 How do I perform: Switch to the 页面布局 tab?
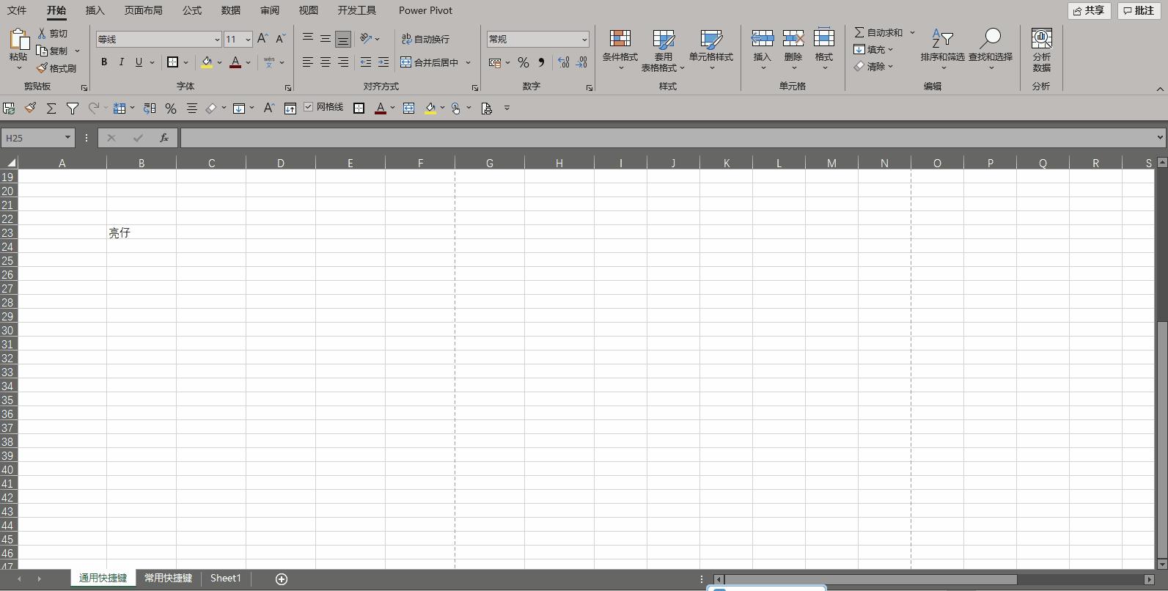pyautogui.click(x=143, y=10)
